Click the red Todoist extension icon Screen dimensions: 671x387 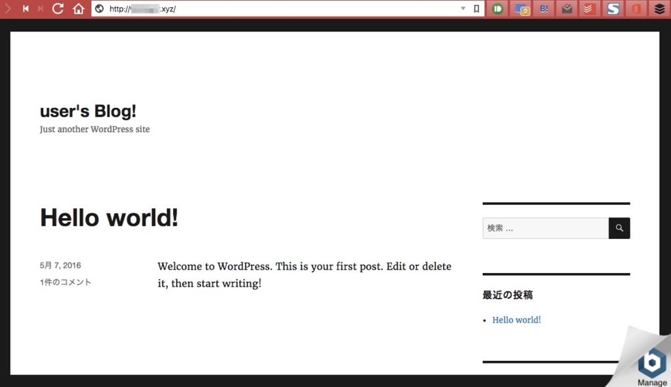(x=590, y=9)
